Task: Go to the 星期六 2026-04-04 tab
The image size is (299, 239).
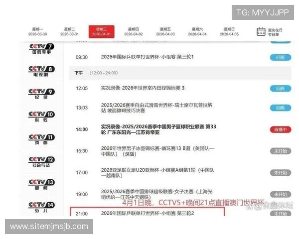Action: [197, 32]
